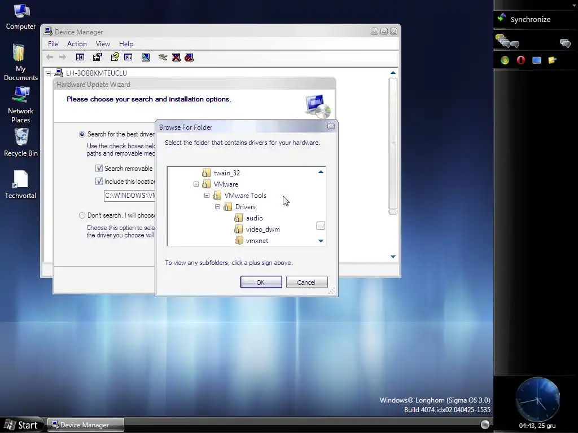Screen dimensions: 578x433
Task: Open the View menu
Action: [x=103, y=44]
